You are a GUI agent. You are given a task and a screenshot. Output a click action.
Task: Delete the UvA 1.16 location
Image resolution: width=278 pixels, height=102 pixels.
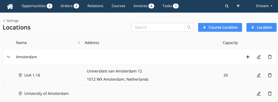pyautogui.click(x=270, y=75)
